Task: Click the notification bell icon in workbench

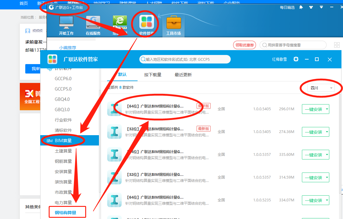Action: pyautogui.click(x=301, y=7)
